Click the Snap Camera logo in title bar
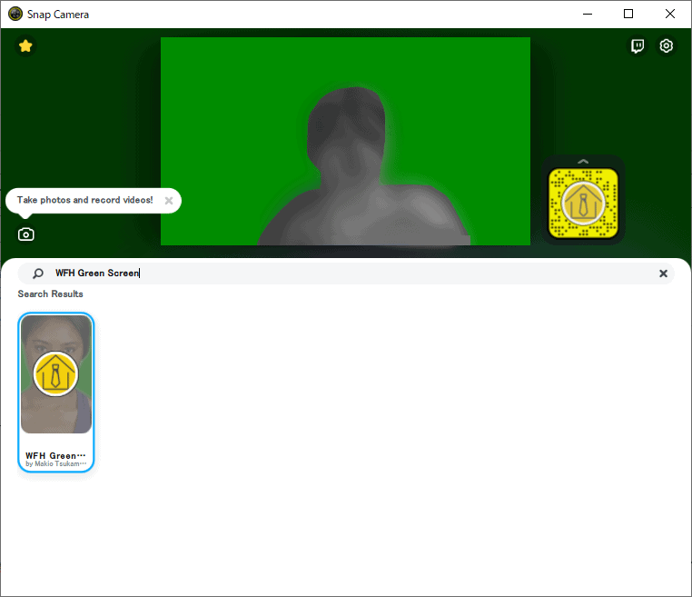This screenshot has width=692, height=597. 15,15
